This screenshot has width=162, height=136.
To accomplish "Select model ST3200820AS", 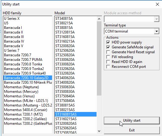I will click(x=76, y=124).
